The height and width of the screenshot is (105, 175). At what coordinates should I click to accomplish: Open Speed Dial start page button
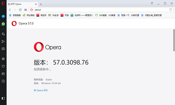tap(26, 10)
